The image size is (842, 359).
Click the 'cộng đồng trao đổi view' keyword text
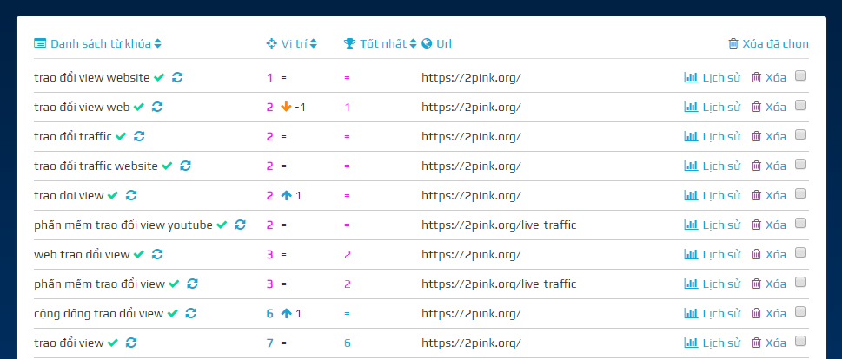pyautogui.click(x=99, y=313)
